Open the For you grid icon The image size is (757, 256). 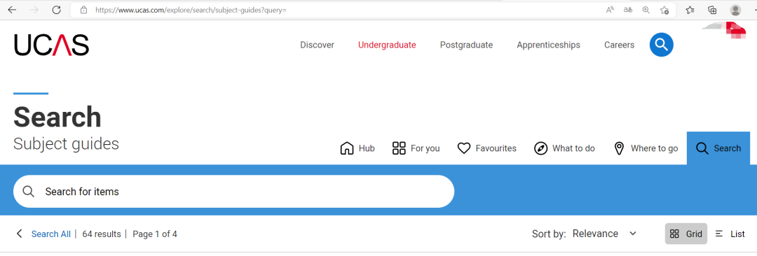coord(399,148)
